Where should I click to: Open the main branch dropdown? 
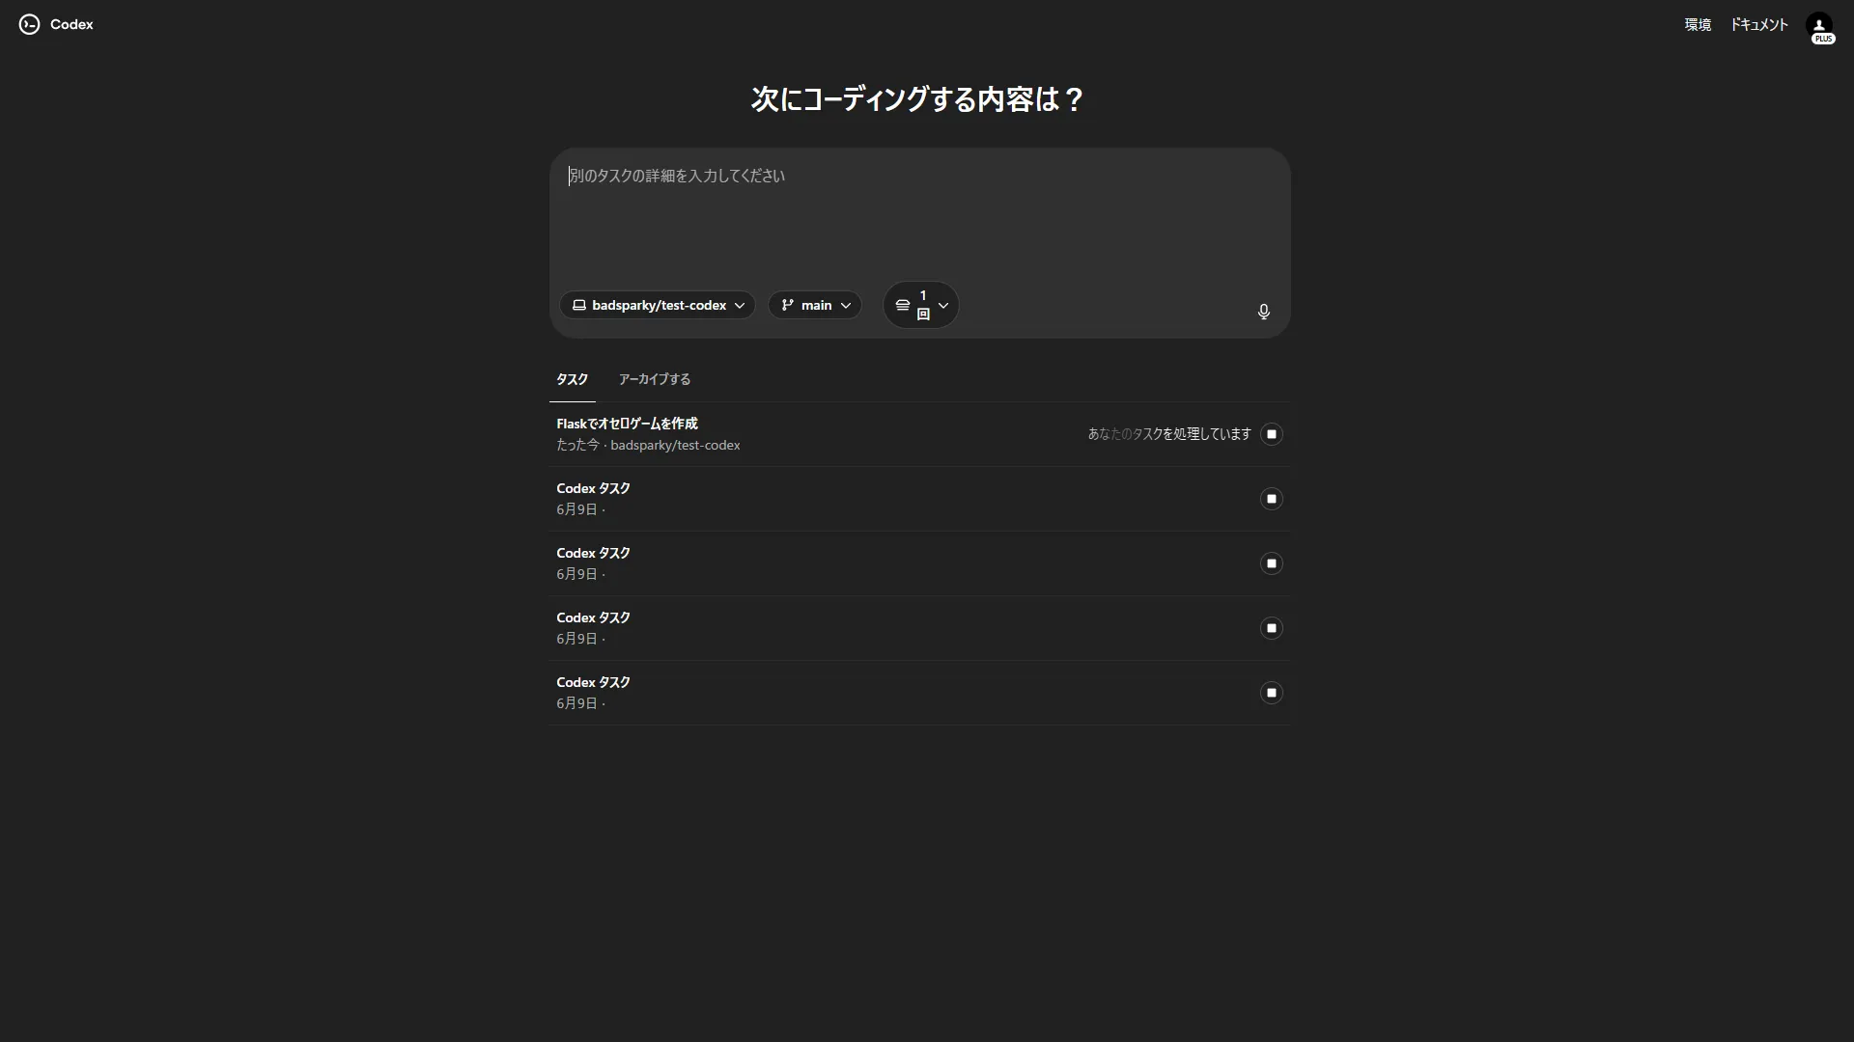tap(814, 305)
